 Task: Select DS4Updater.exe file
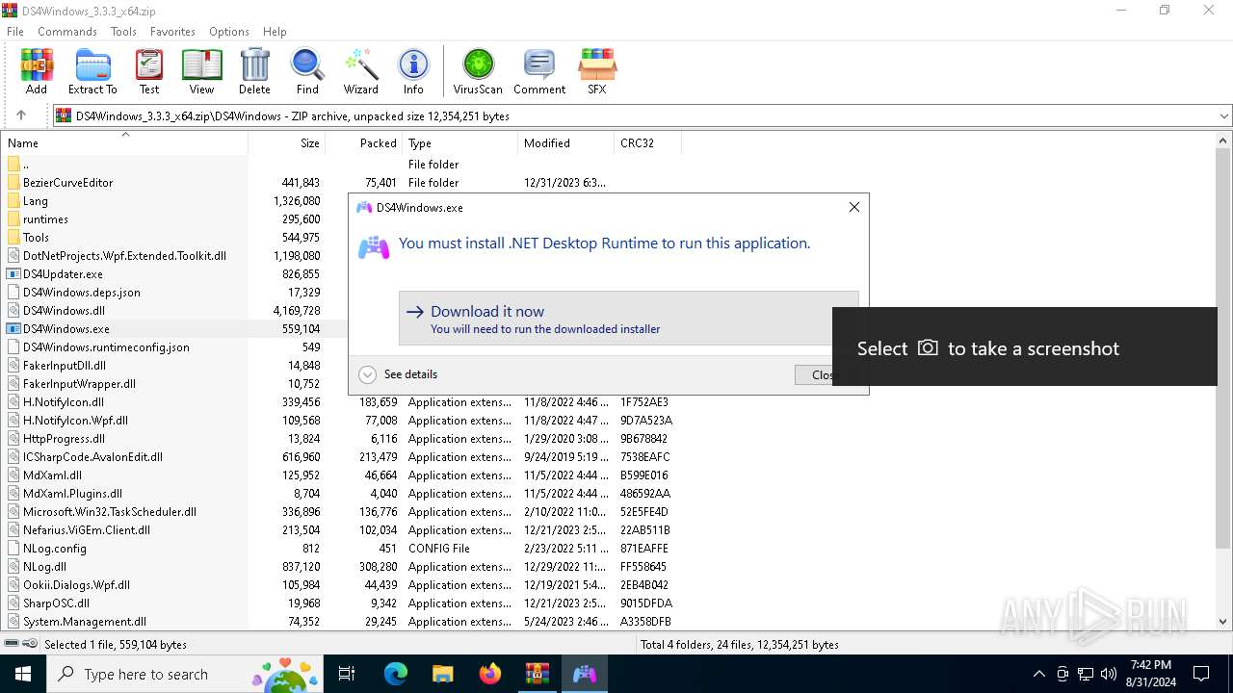63,273
